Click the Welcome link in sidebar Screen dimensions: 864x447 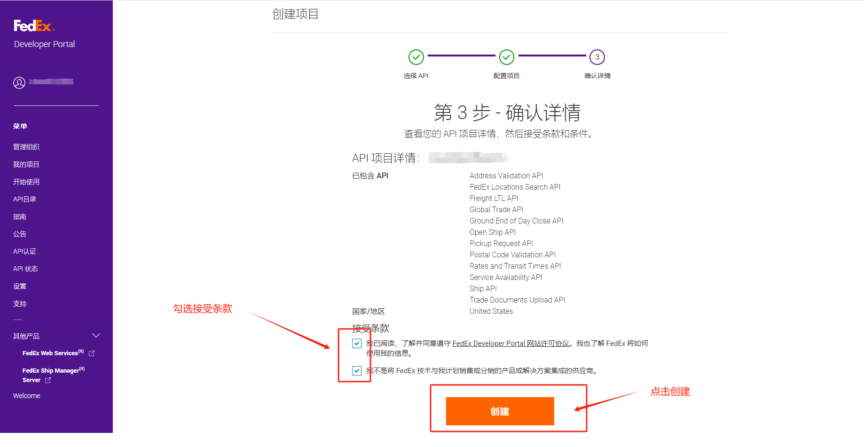[27, 396]
